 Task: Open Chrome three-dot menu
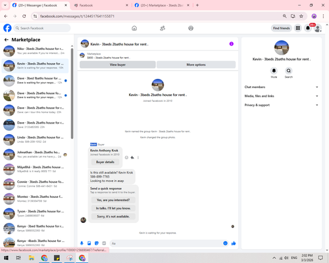tap(323, 16)
